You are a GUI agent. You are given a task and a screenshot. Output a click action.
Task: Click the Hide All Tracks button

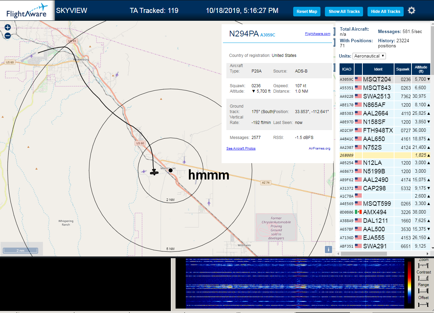[386, 11]
